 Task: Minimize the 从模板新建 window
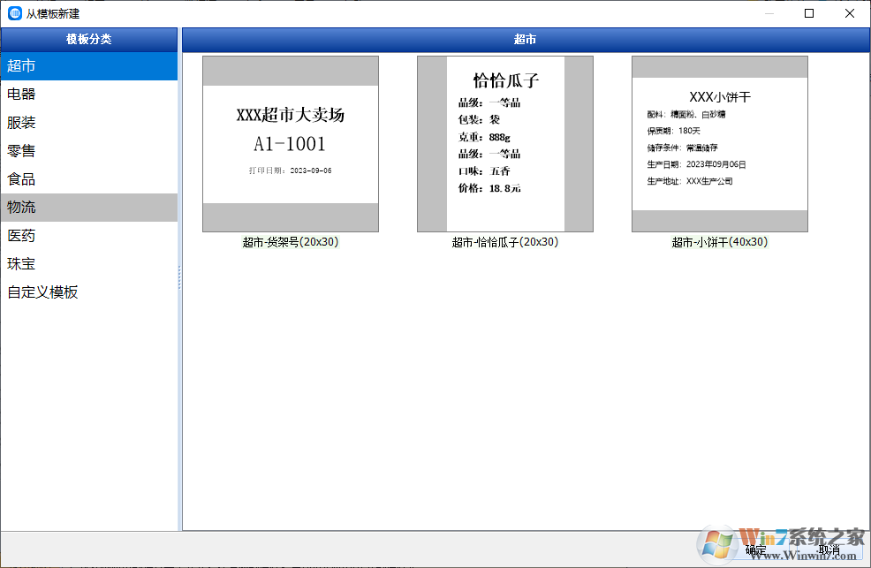click(769, 13)
